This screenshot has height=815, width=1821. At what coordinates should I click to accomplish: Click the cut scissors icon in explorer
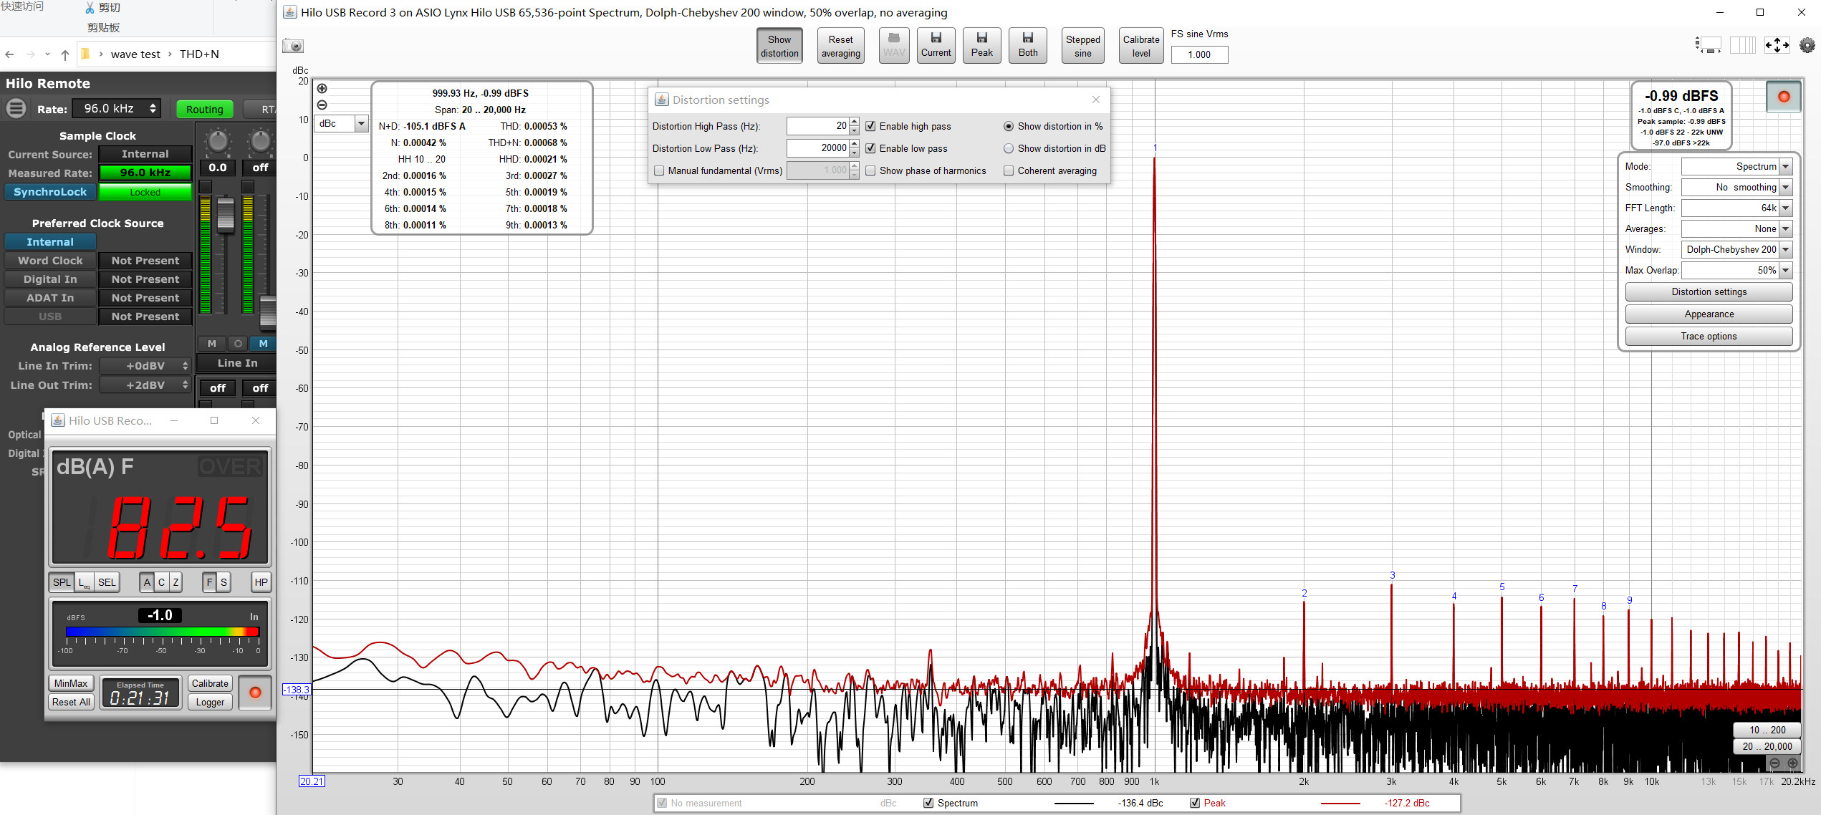click(90, 8)
